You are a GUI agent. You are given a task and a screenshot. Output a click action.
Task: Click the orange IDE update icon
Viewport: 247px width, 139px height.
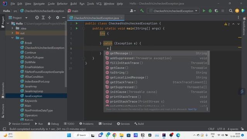pyautogui.click(x=237, y=11)
